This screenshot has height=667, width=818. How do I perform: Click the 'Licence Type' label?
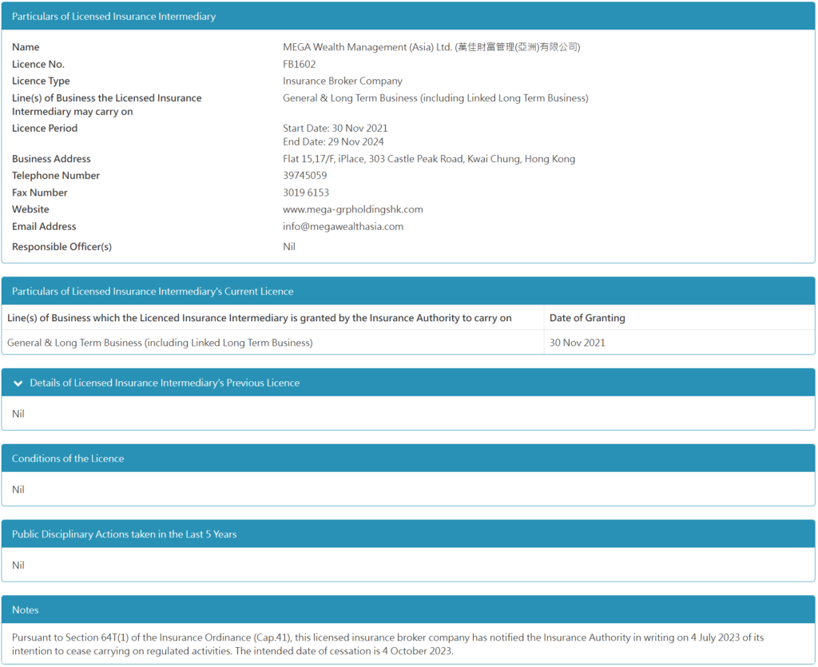pyautogui.click(x=41, y=81)
